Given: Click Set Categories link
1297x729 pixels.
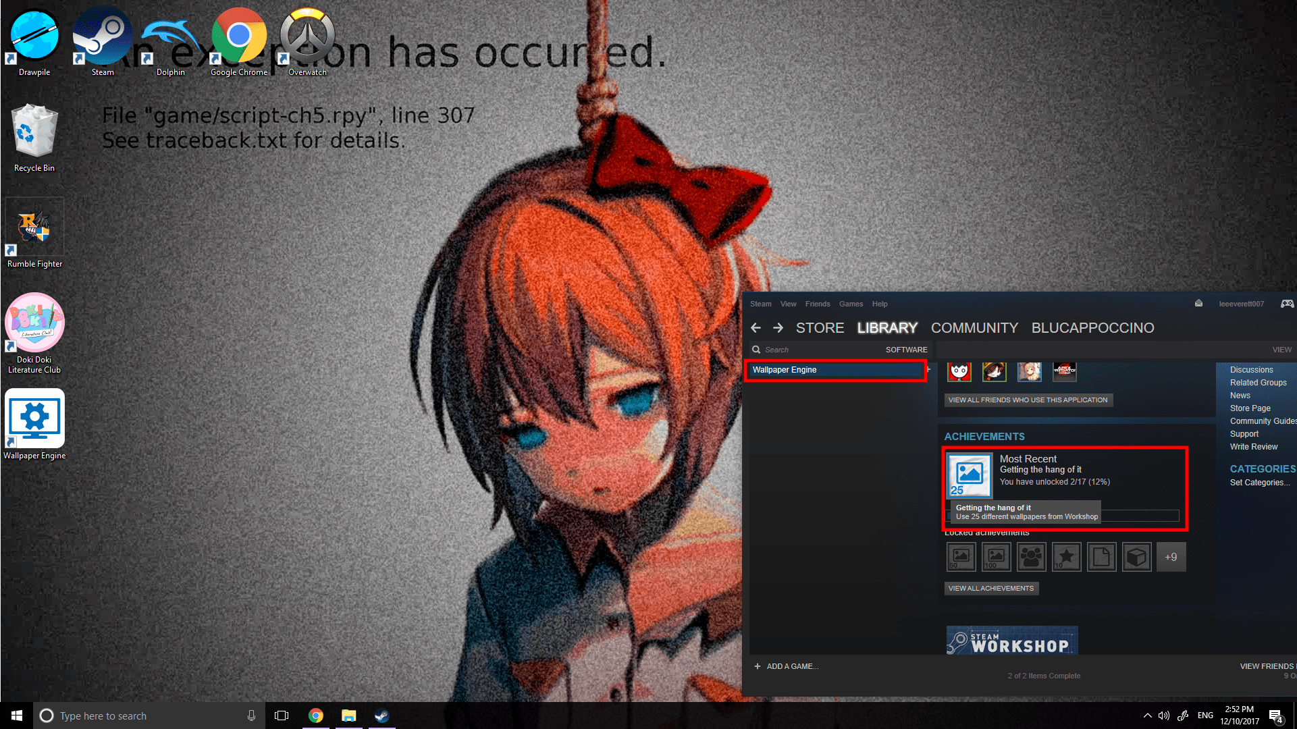Looking at the screenshot, I should click(1259, 483).
